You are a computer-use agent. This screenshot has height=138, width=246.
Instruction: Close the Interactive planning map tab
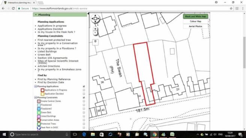34,3
